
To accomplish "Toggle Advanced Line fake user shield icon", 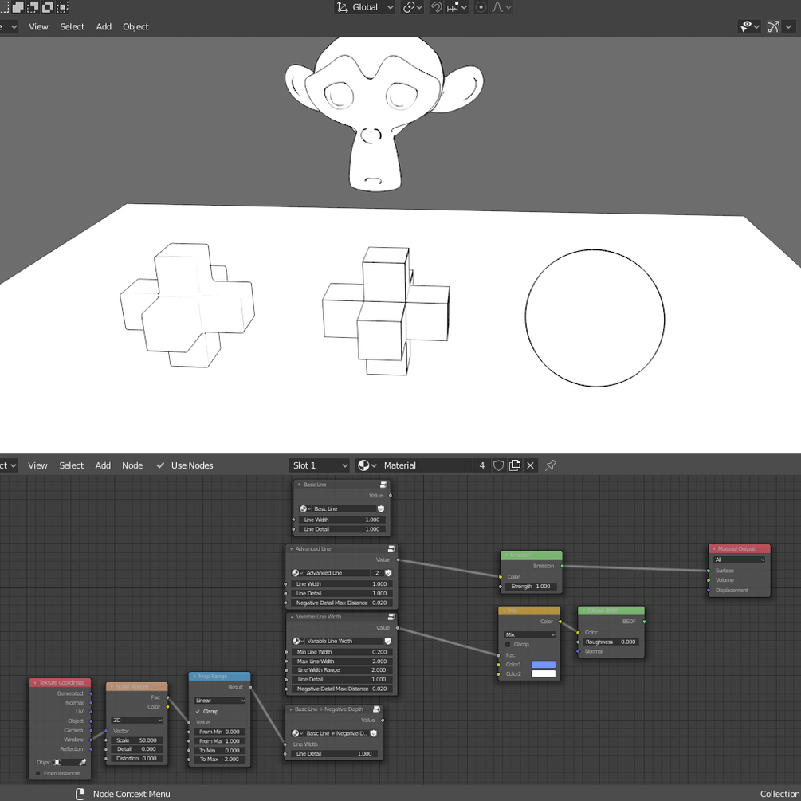I will [x=388, y=573].
